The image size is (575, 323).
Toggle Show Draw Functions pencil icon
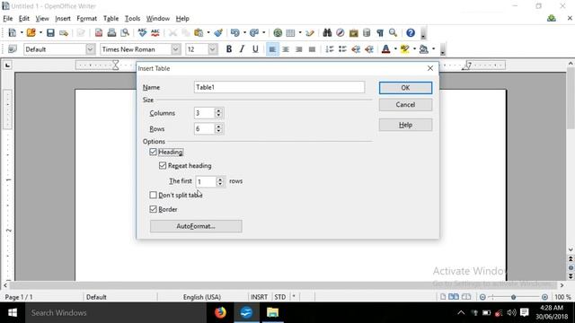tap(310, 33)
